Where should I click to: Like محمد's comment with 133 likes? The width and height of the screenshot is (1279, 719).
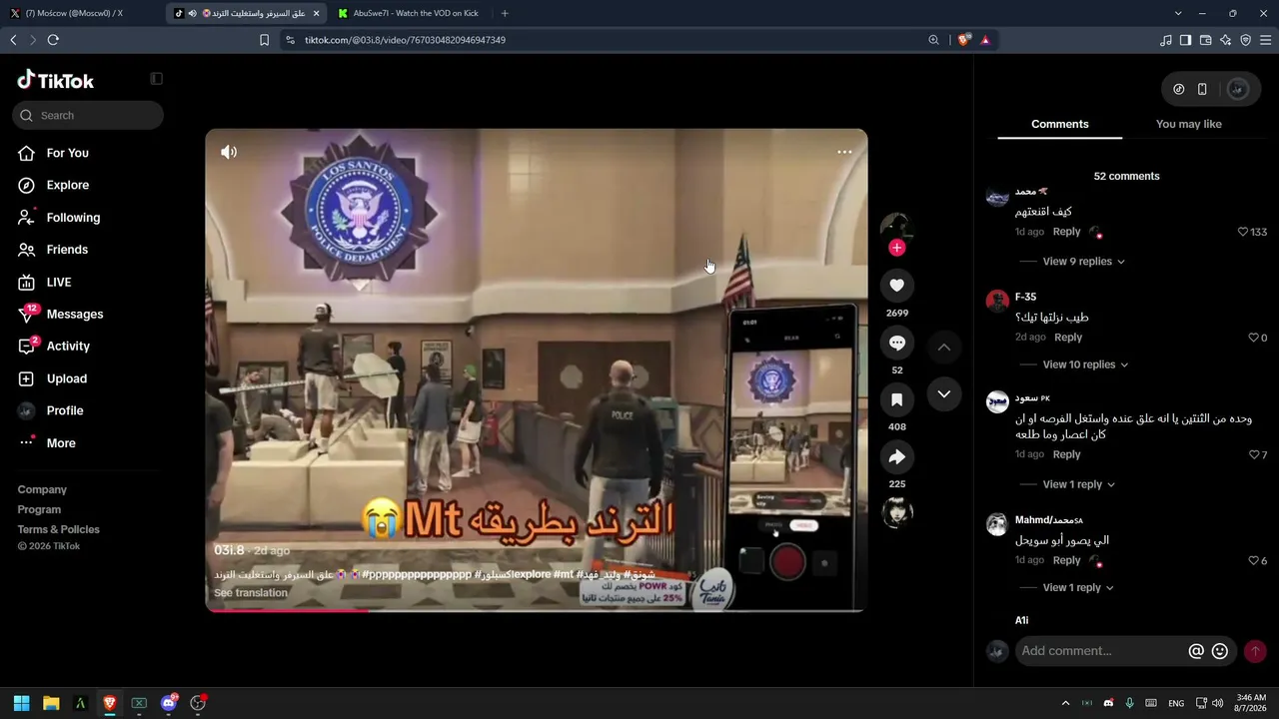1243,232
